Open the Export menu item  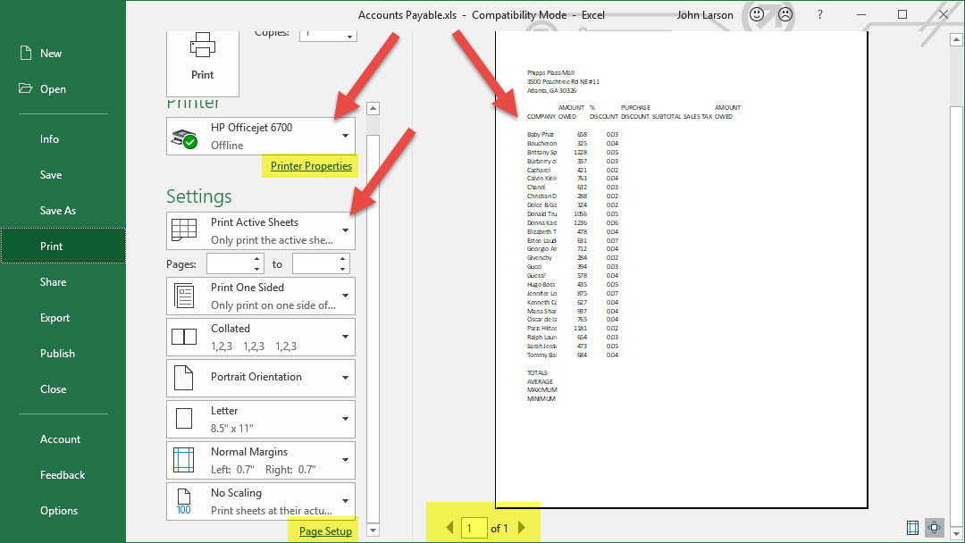point(55,318)
